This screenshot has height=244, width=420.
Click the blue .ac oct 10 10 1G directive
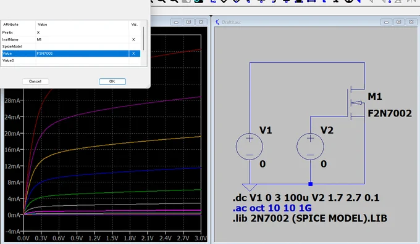pyautogui.click(x=272, y=208)
